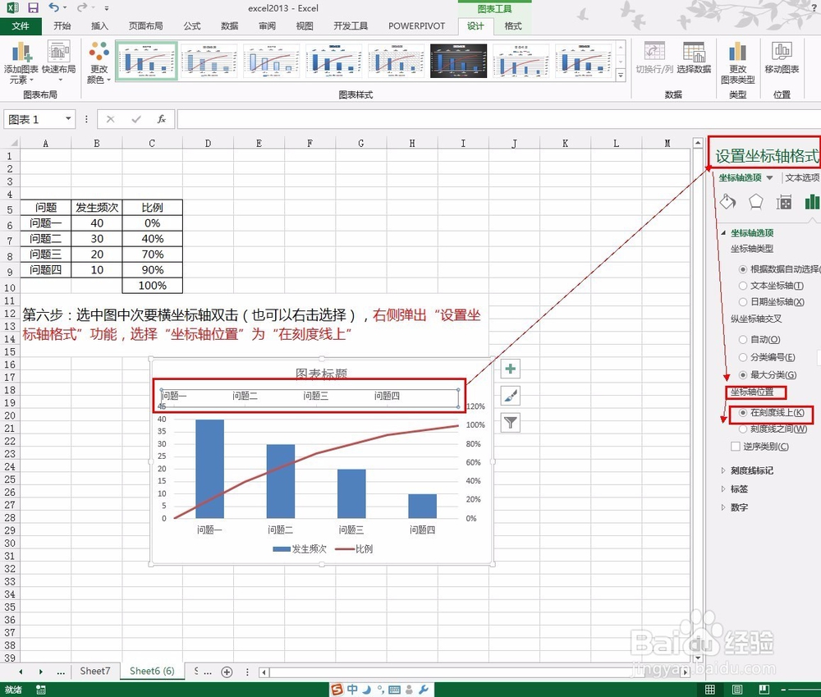Image resolution: width=821 pixels, height=697 pixels.
Task: Switch to Page Break Preview icon
Action: point(764,689)
